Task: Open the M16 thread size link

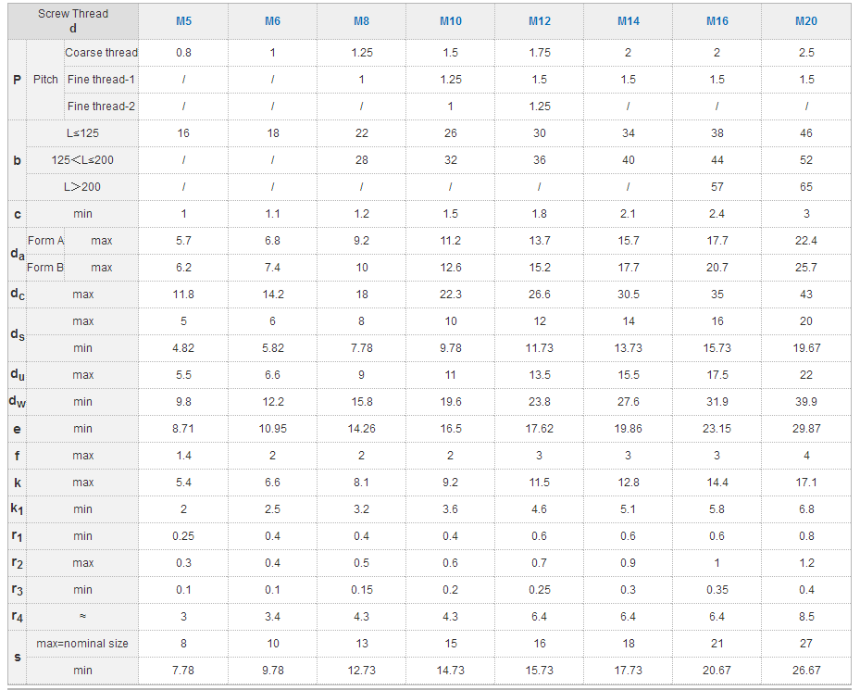Action: pos(717,21)
